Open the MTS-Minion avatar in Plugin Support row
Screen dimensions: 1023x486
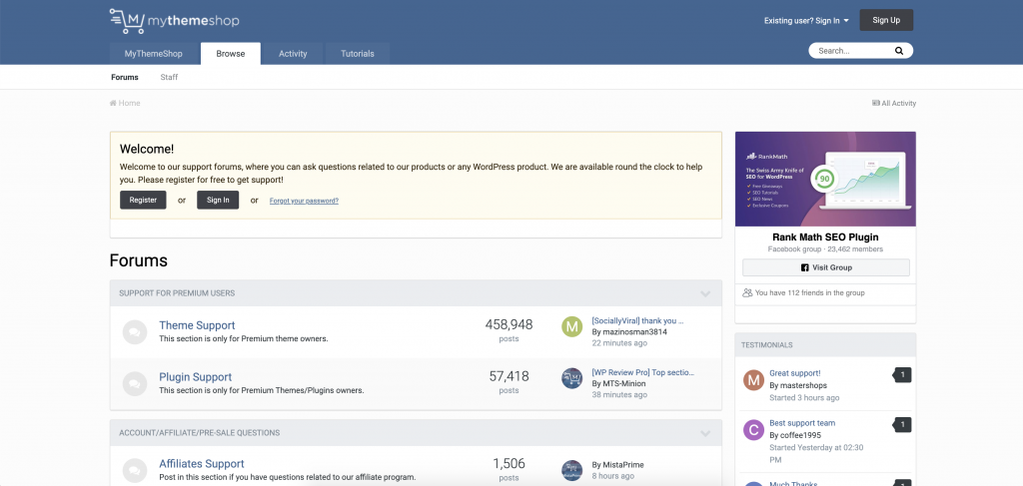tap(572, 378)
